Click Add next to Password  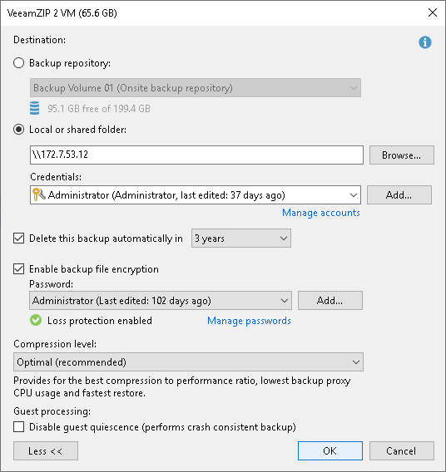click(x=330, y=301)
